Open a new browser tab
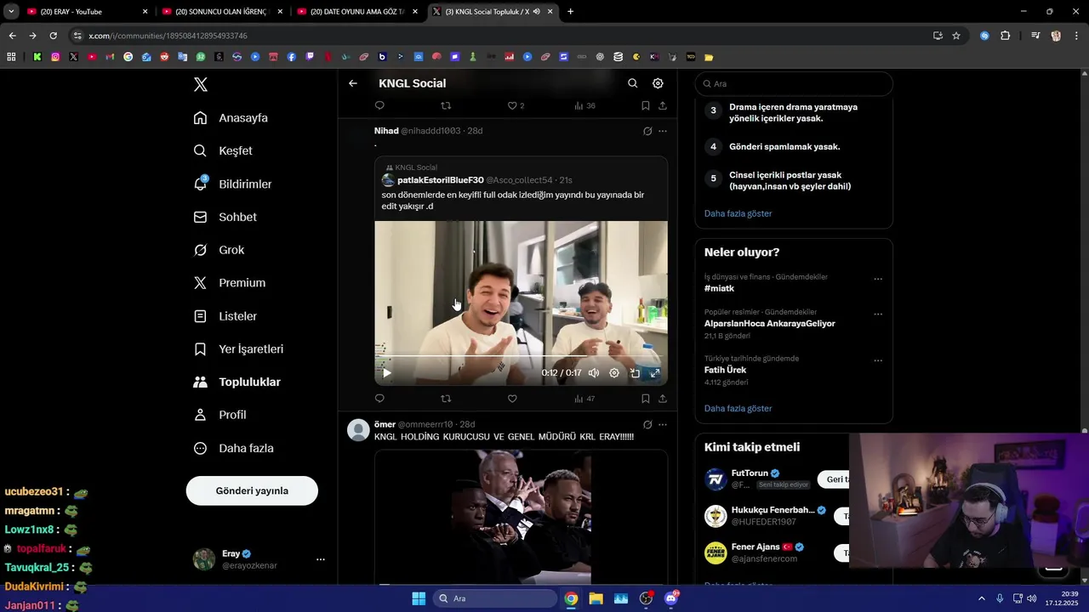This screenshot has height=612, width=1089. click(570, 12)
